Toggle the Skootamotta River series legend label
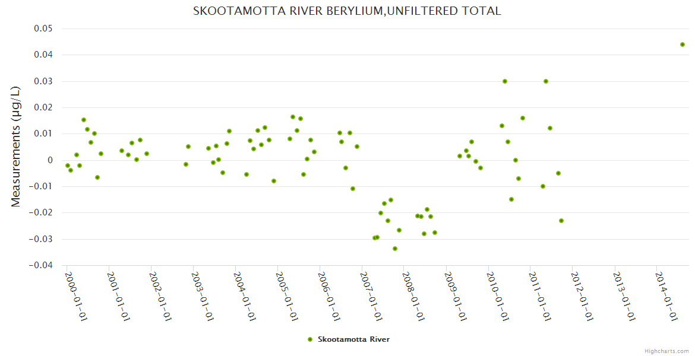 pyautogui.click(x=353, y=339)
